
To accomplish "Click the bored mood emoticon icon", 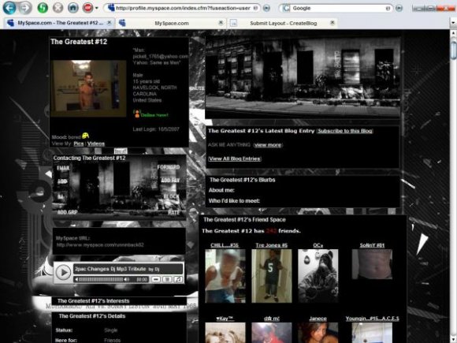I will click(85, 136).
